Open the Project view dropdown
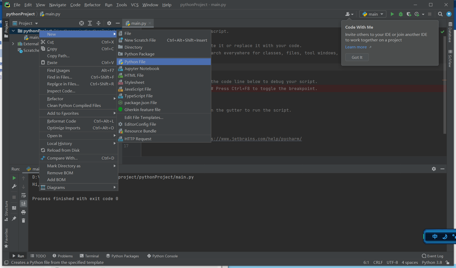Viewport: 456px width, 268px height. (25, 23)
